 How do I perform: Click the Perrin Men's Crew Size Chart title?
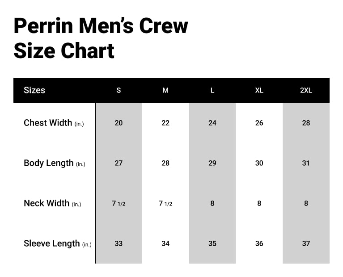coord(101,38)
